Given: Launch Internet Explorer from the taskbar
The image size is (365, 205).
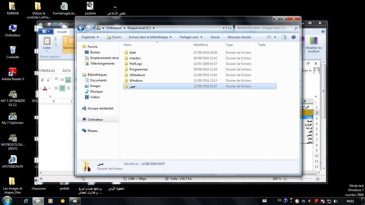Looking at the screenshot, I should point(26,201).
